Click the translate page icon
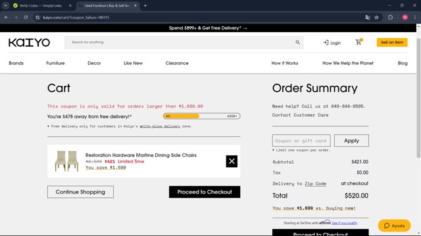Viewport: 421px width, 236px height. point(368,18)
